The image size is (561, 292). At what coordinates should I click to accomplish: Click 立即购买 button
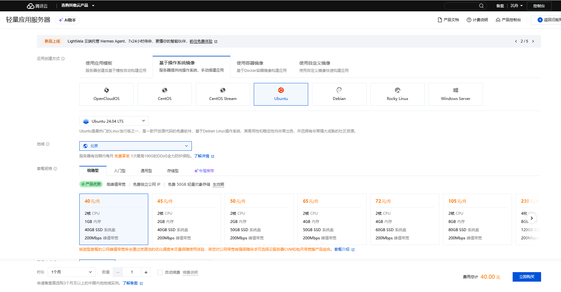coord(527,277)
